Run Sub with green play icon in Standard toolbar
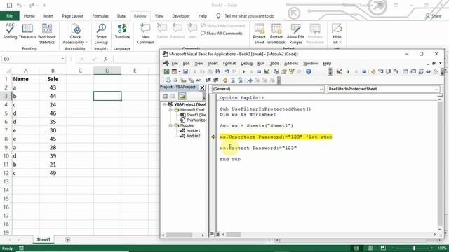 click(x=243, y=71)
